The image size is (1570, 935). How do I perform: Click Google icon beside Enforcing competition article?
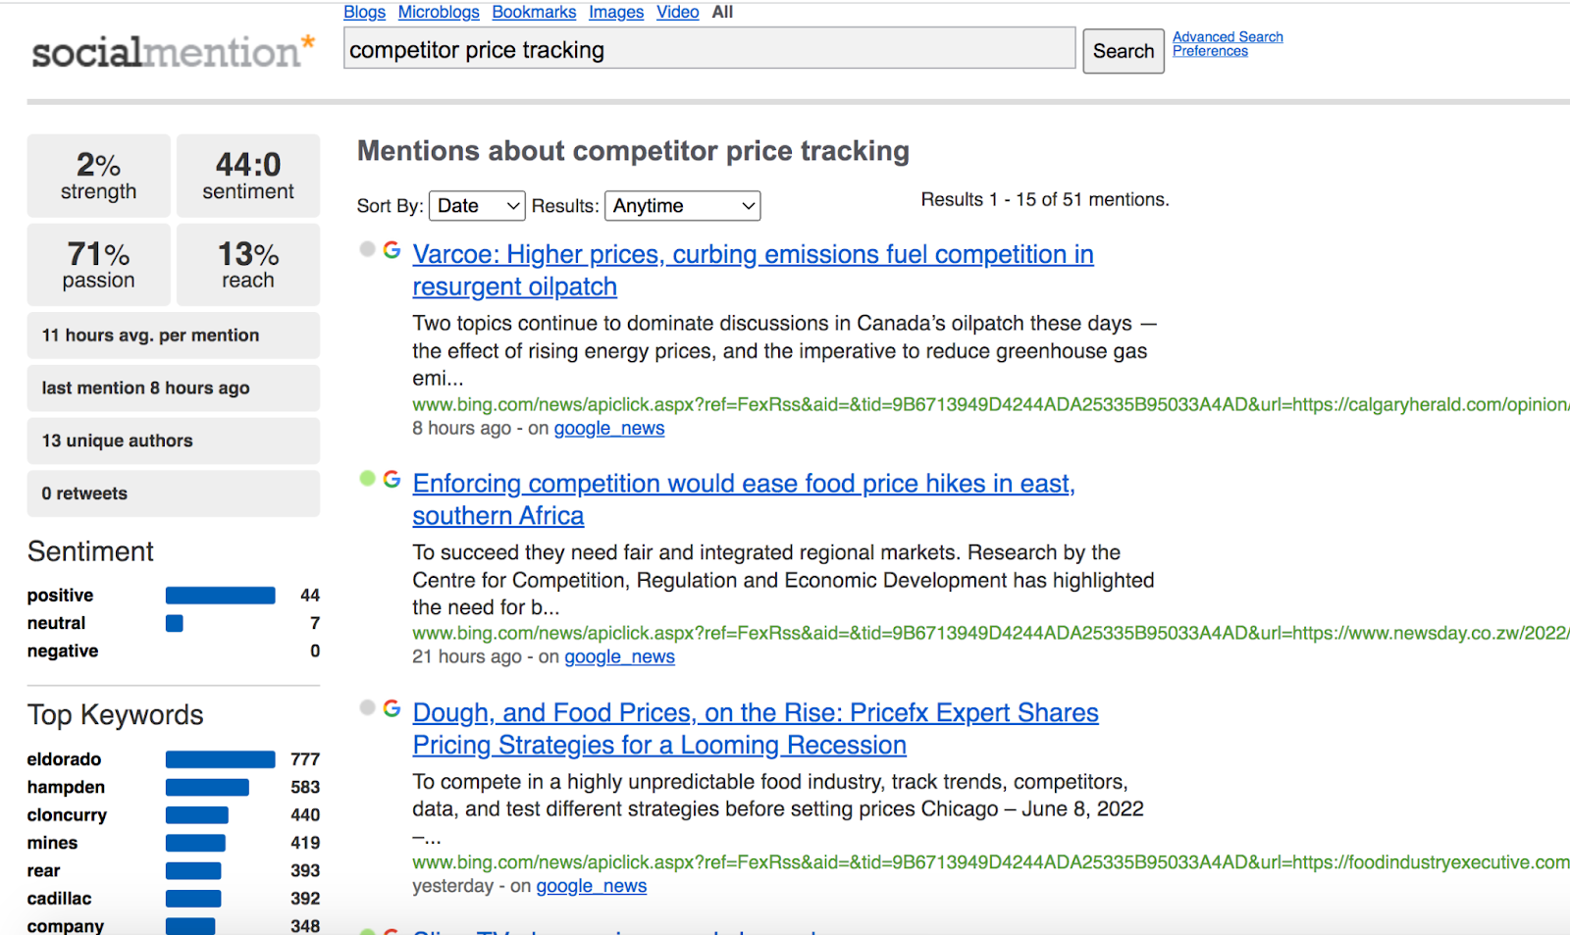point(392,479)
